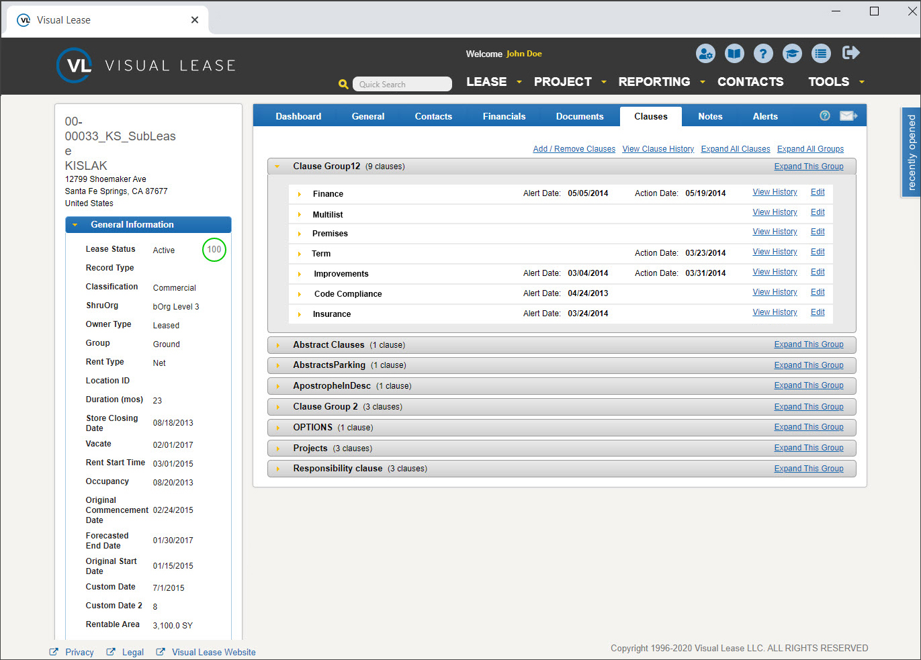The height and width of the screenshot is (660, 921).
Task: Click Expand All Clauses link
Action: pos(736,149)
